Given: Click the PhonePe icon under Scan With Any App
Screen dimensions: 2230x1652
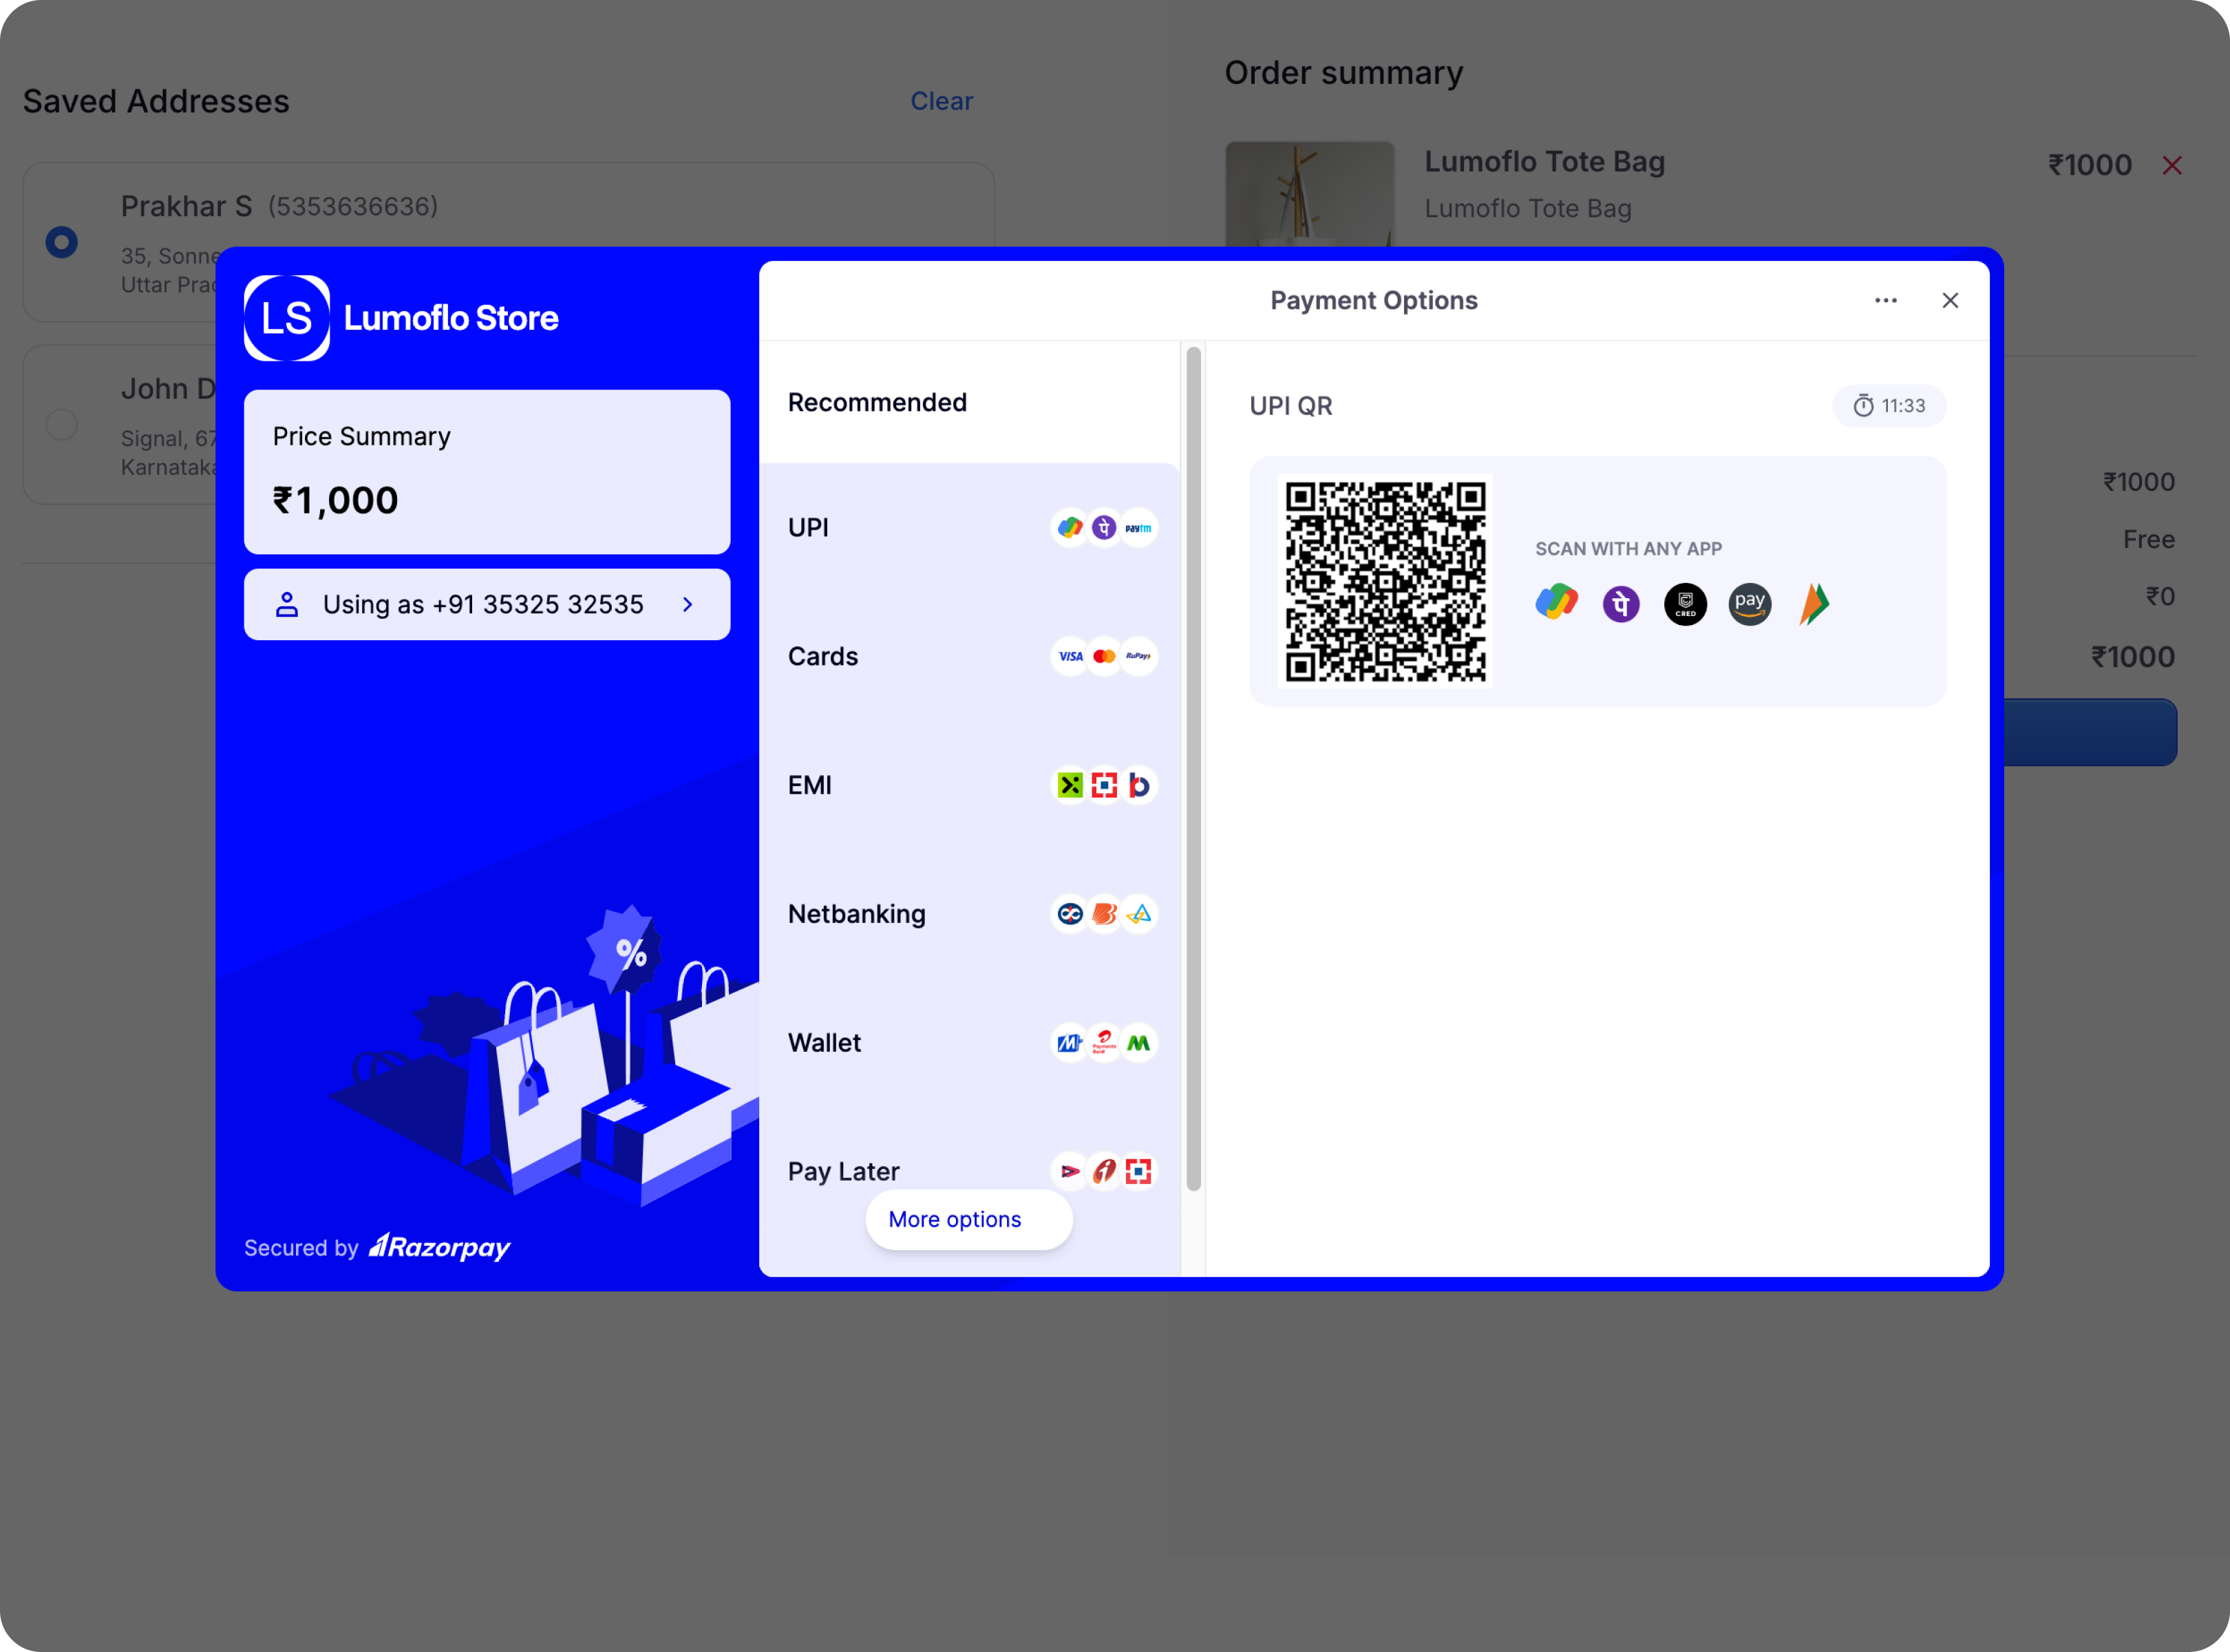Looking at the screenshot, I should pos(1620,604).
